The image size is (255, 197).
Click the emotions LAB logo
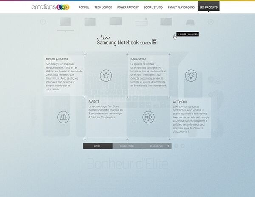(x=51, y=7)
